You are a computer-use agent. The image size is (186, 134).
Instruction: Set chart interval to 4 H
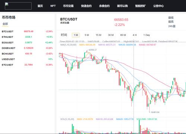point(135,35)
